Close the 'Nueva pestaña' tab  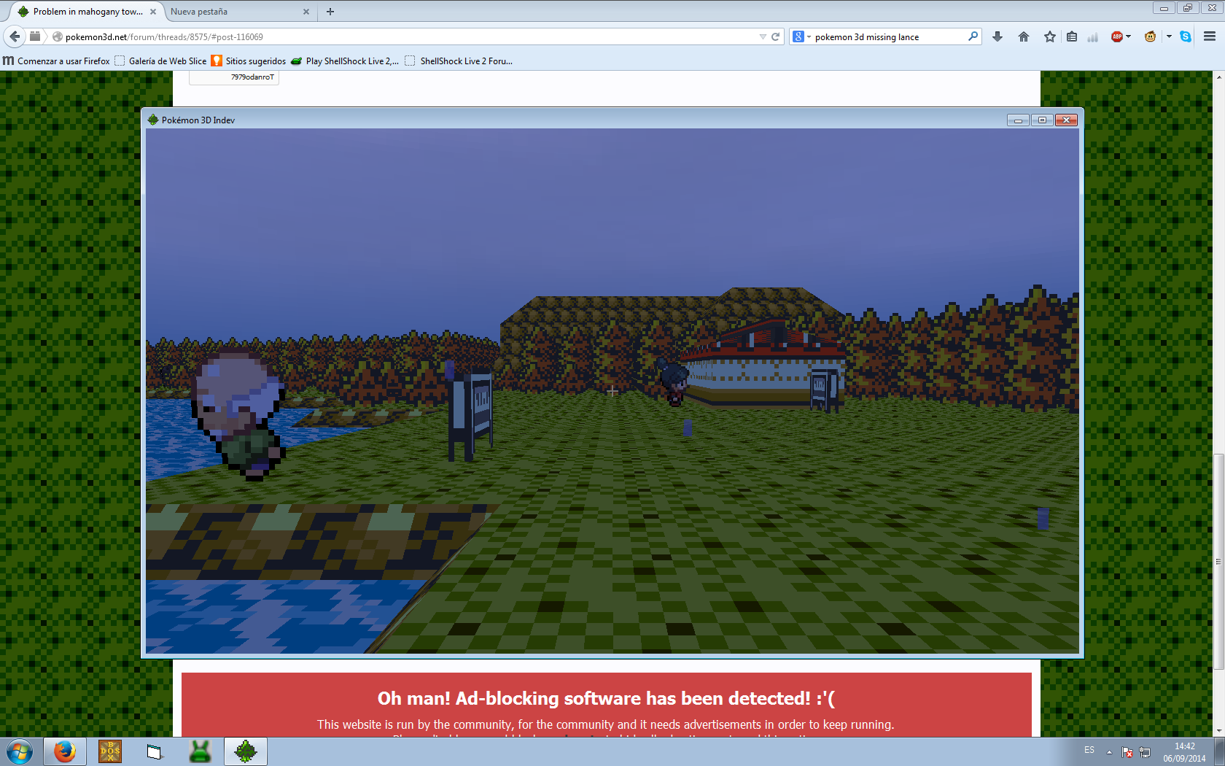click(x=306, y=12)
